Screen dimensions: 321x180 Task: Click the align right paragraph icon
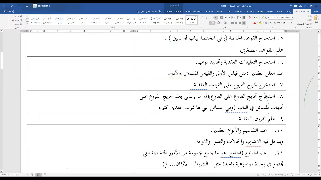244,23
